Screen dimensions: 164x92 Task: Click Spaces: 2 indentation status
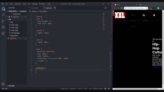point(73,89)
